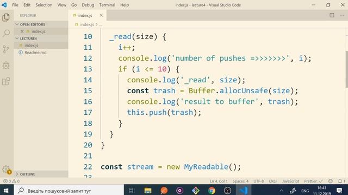Open the Windows Start menu
348x195 pixels.
(x=6, y=190)
